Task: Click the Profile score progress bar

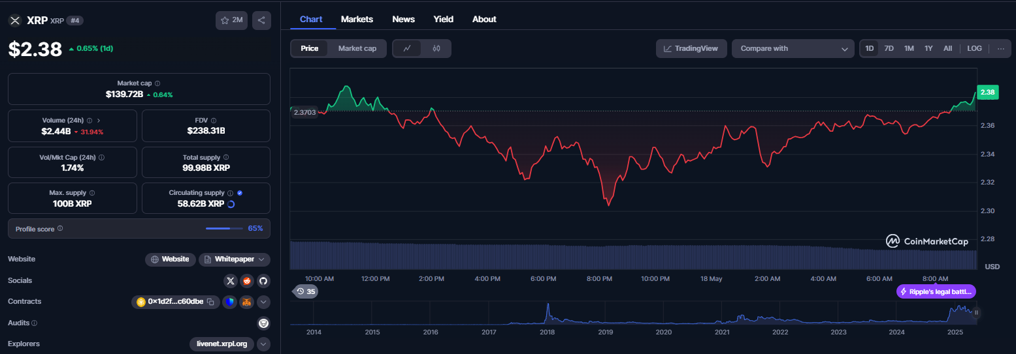Action: 224,228
